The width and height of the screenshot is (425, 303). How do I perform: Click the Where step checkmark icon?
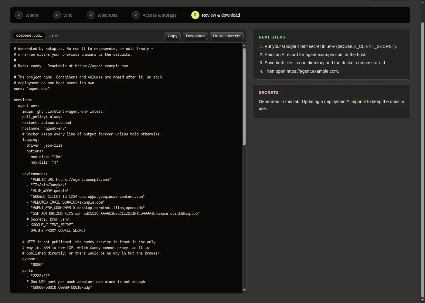coord(19,15)
